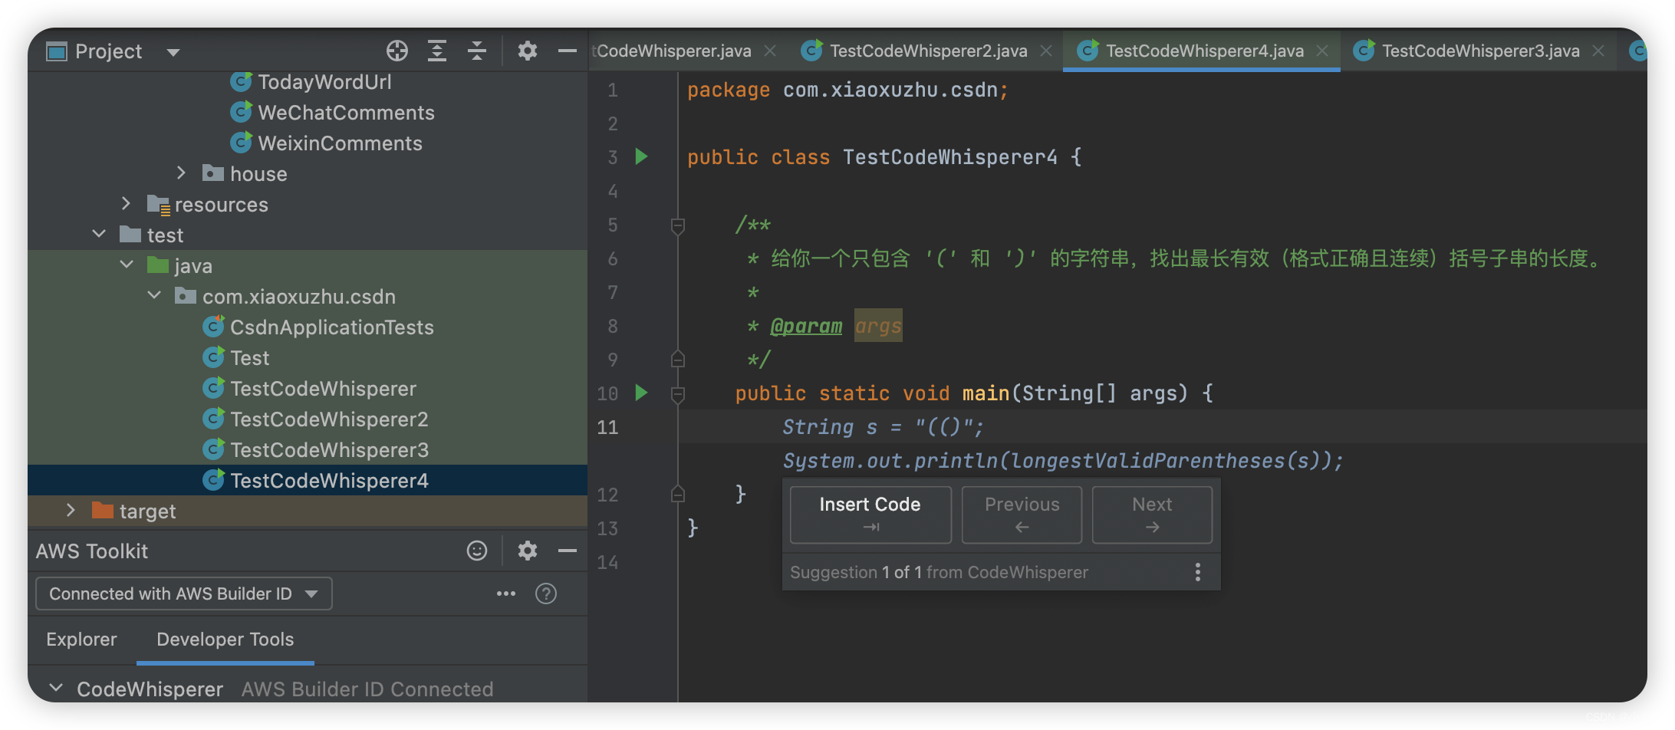The image size is (1675, 730).
Task: Collapse the CodeWhisperer node
Action: [55, 688]
